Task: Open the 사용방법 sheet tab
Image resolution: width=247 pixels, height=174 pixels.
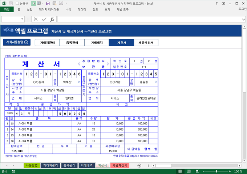Action: point(32,165)
